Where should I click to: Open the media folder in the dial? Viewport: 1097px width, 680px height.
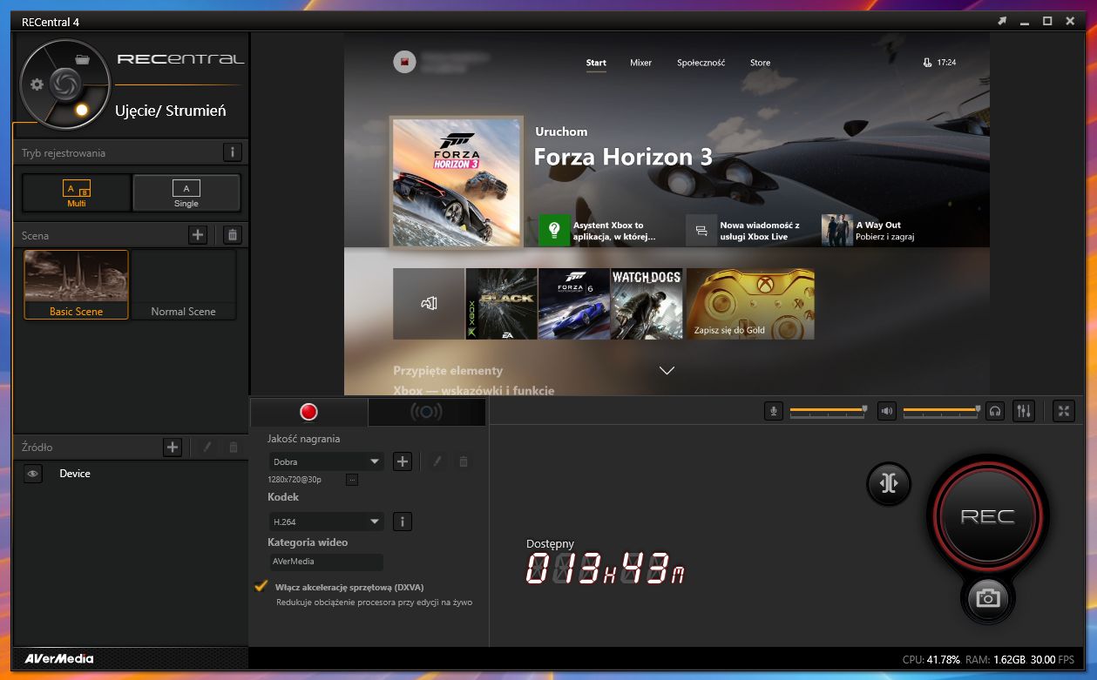point(83,59)
